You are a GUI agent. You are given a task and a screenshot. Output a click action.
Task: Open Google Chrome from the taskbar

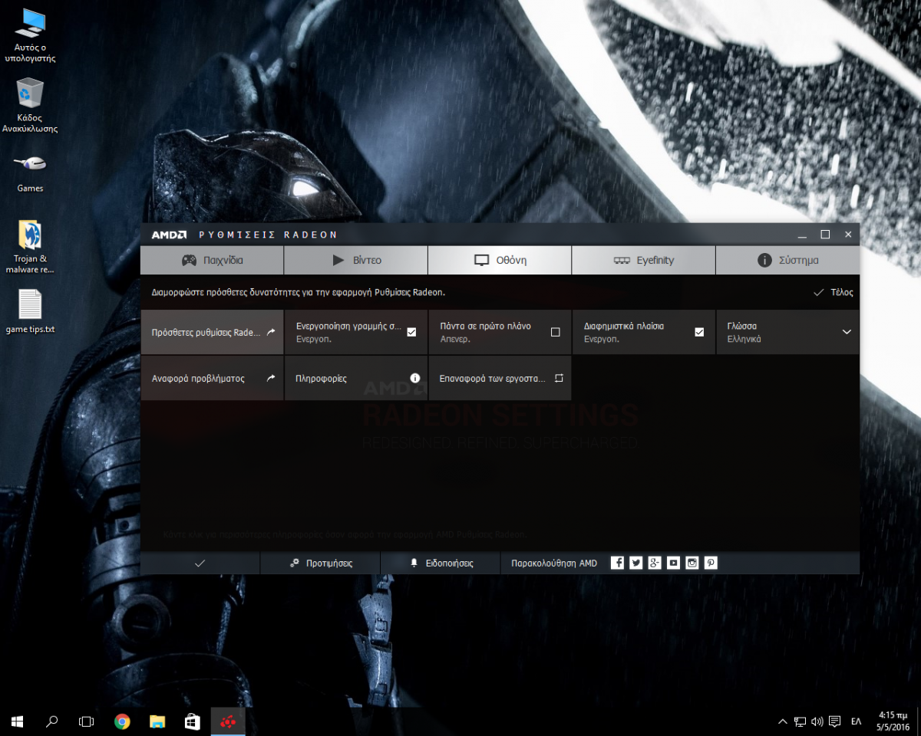pos(122,721)
